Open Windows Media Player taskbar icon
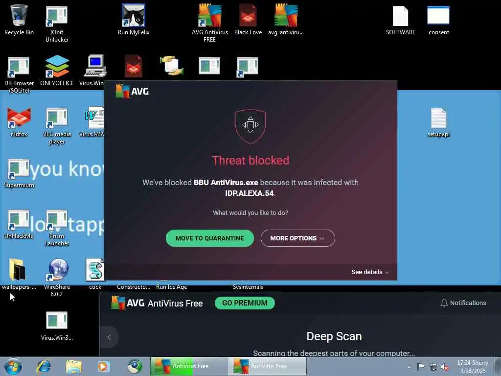Image resolution: width=501 pixels, height=376 pixels. (103, 366)
